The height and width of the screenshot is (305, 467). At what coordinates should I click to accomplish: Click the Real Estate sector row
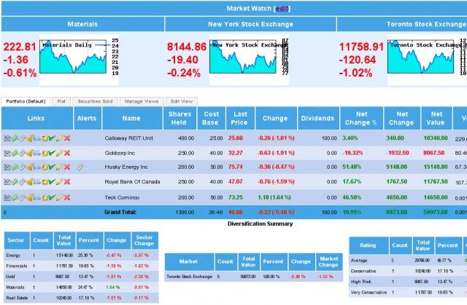coord(81,298)
